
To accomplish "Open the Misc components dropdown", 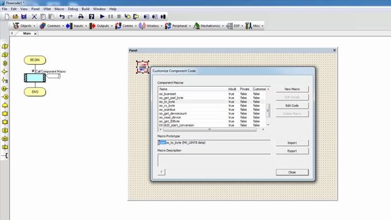I will (x=254, y=26).
